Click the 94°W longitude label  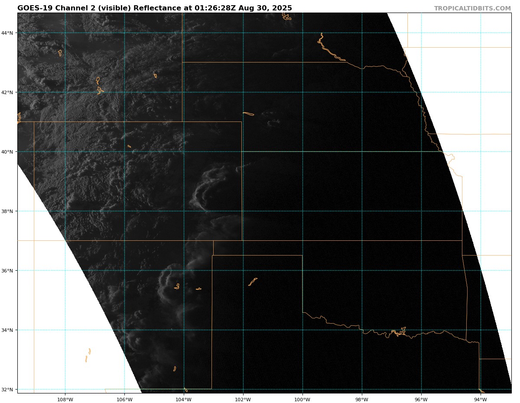(x=481, y=400)
